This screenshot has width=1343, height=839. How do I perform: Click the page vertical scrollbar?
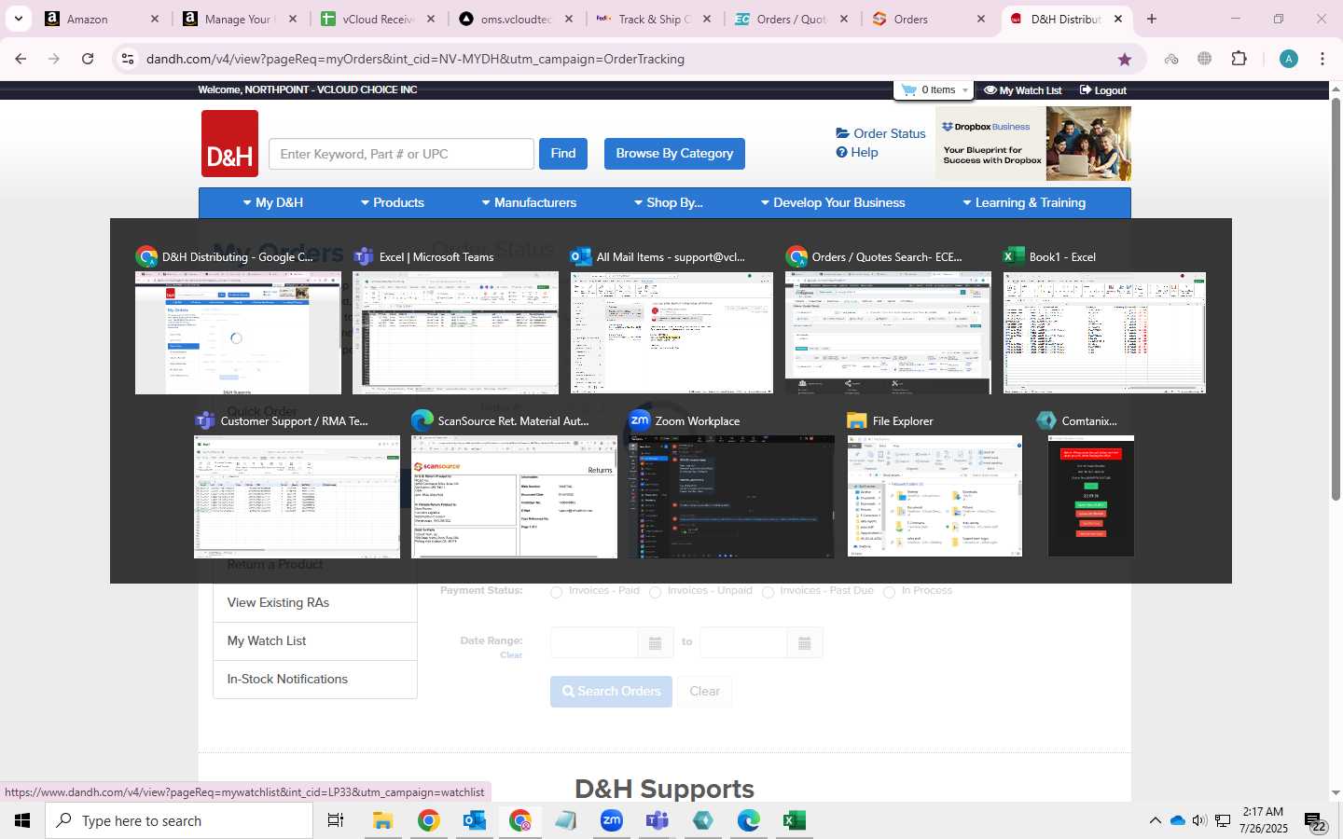point(1336,298)
